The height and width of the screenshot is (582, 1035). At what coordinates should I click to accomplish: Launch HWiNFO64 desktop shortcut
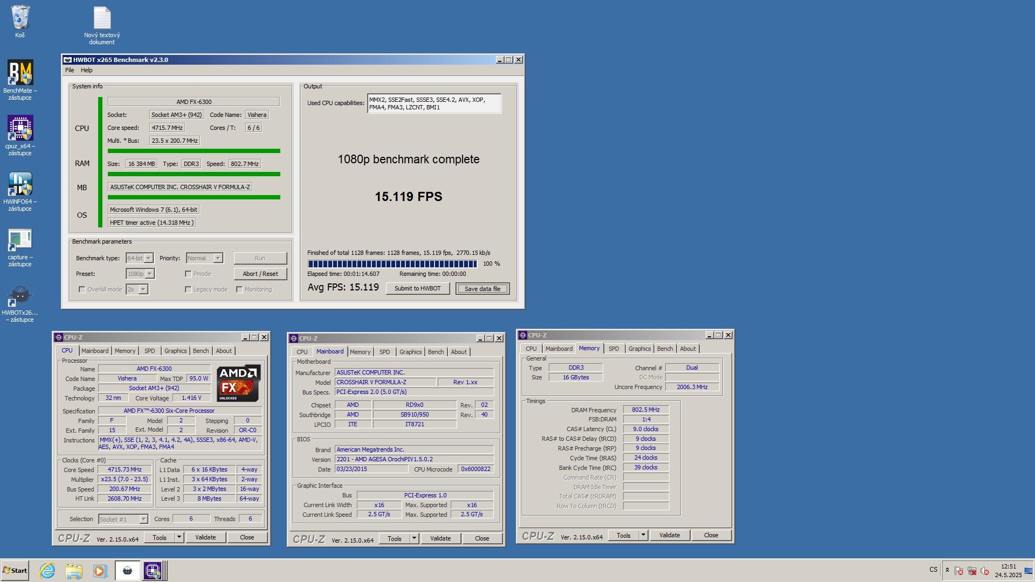20,191
